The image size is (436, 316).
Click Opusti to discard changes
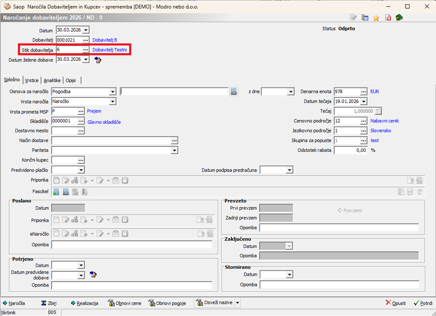click(395, 303)
